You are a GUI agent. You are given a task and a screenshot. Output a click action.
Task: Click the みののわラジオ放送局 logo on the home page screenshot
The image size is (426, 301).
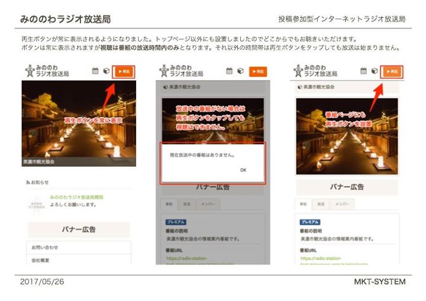pyautogui.click(x=47, y=70)
